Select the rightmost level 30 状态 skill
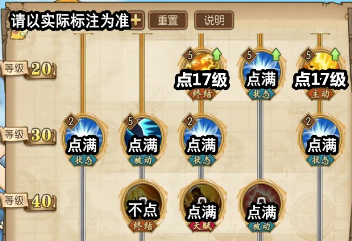The image size is (352, 241). (320, 139)
